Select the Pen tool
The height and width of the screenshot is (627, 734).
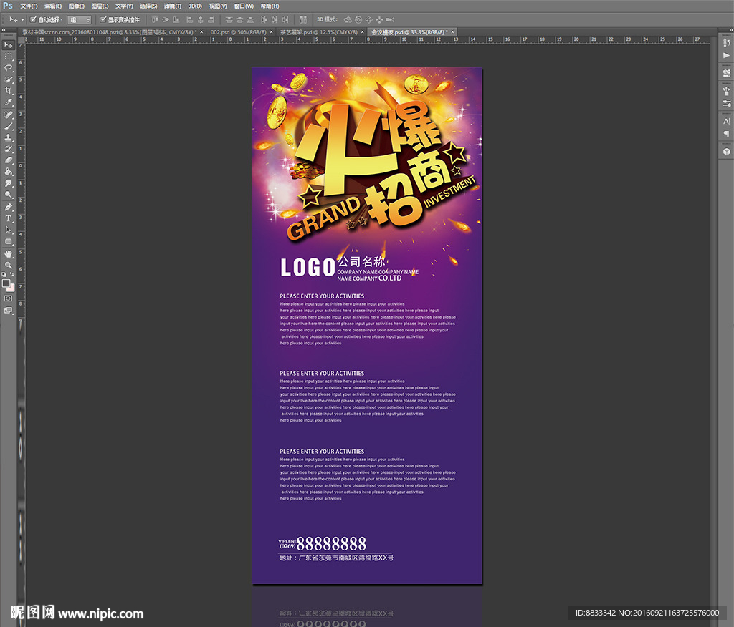[x=9, y=207]
